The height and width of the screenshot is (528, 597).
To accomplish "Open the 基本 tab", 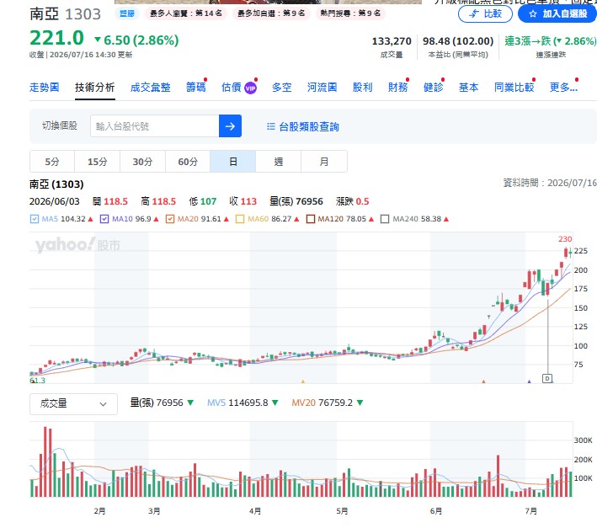I will 469,88.
